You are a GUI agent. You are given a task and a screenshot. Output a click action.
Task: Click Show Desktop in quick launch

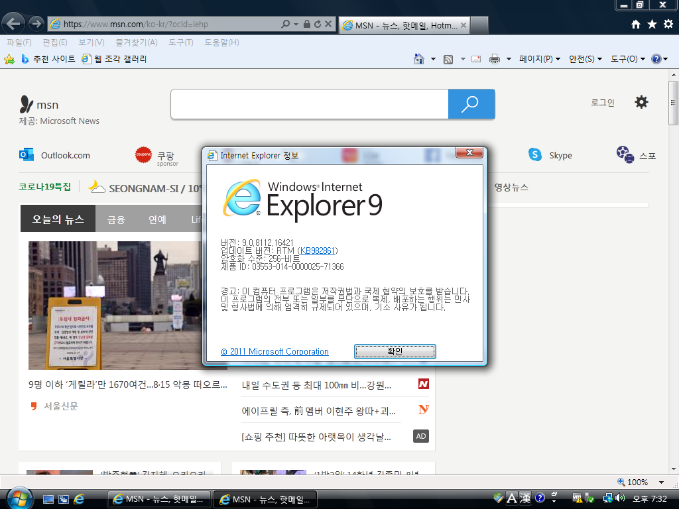pyautogui.click(x=48, y=500)
